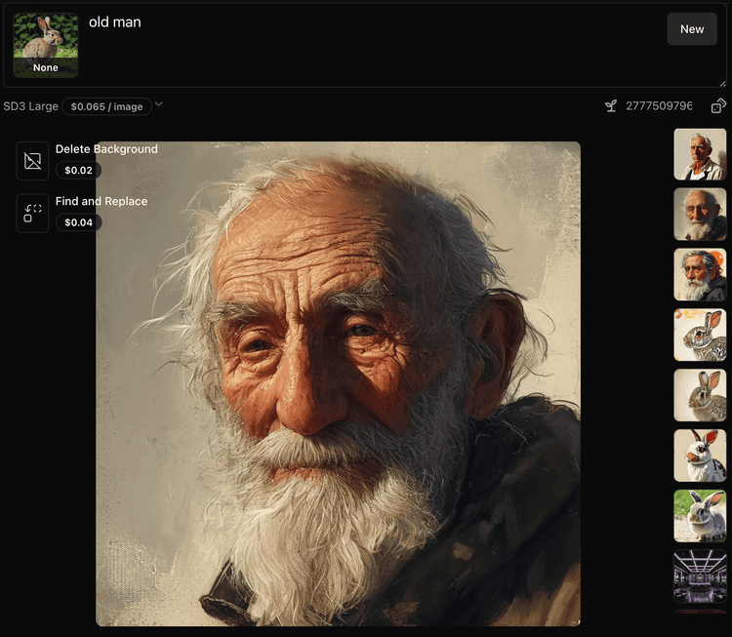
Task: Click the Delete Background tool icon
Action: (32, 161)
